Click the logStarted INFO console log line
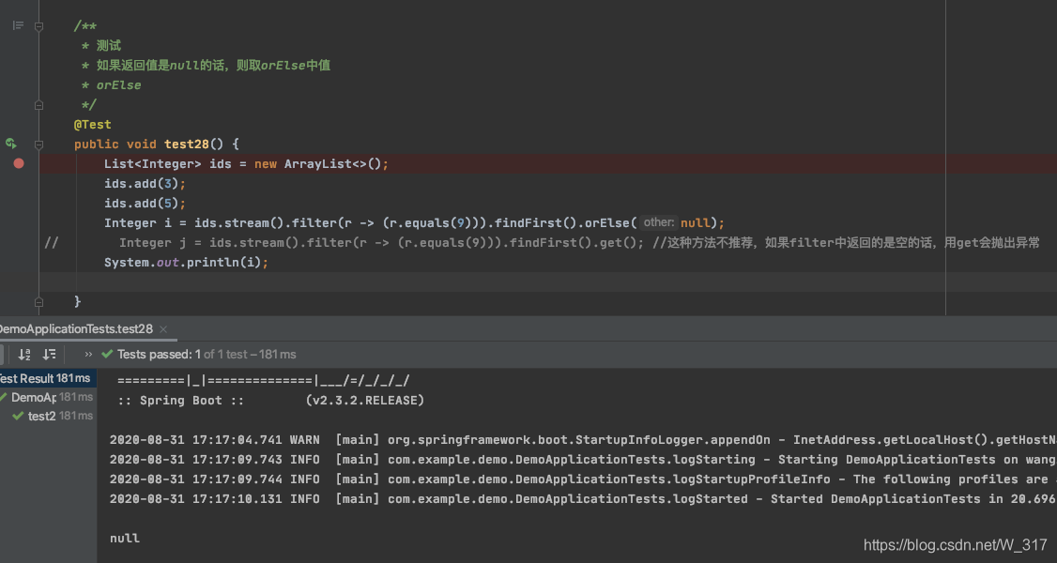 coord(583,499)
